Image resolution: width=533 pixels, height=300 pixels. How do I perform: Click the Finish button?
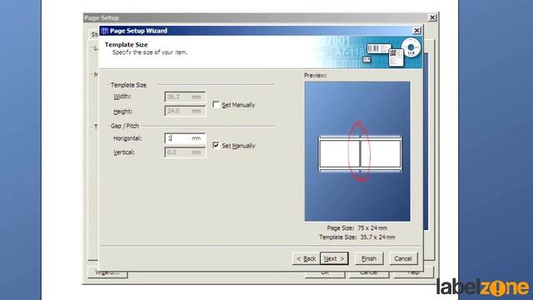(369, 258)
